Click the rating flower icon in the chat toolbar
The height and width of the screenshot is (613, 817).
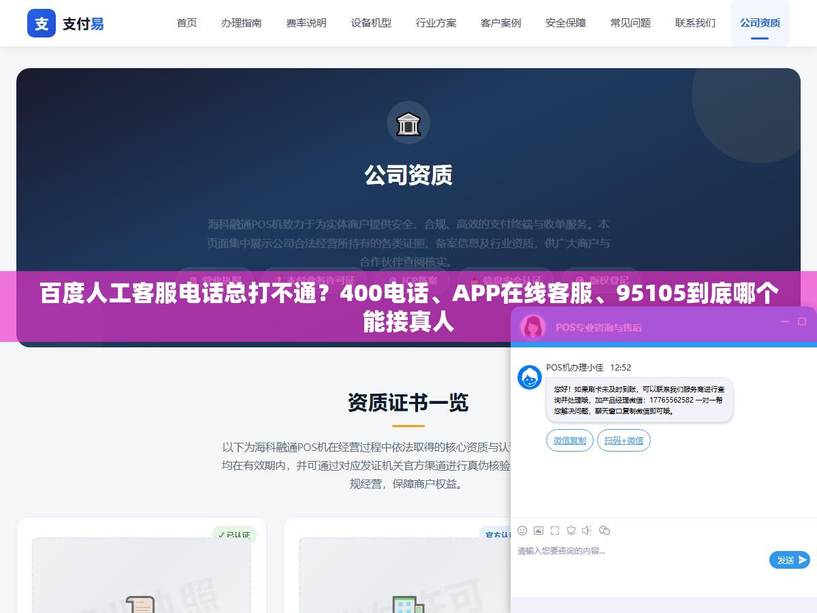click(x=571, y=531)
